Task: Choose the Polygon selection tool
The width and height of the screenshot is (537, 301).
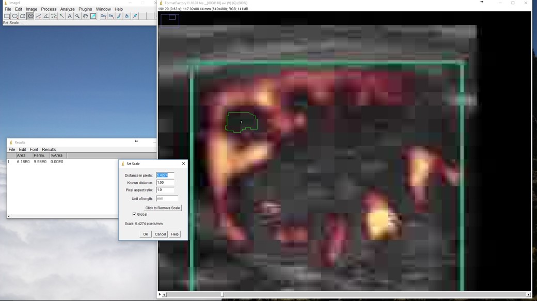Action: (x=23, y=17)
